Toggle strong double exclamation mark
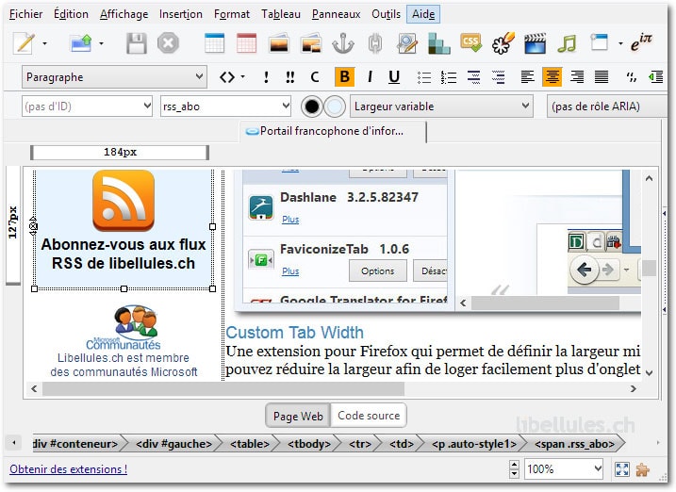 290,77
